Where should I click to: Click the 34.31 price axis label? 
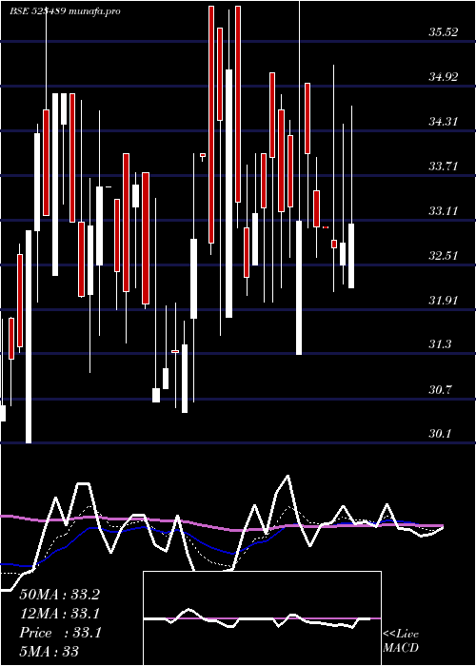click(444, 122)
